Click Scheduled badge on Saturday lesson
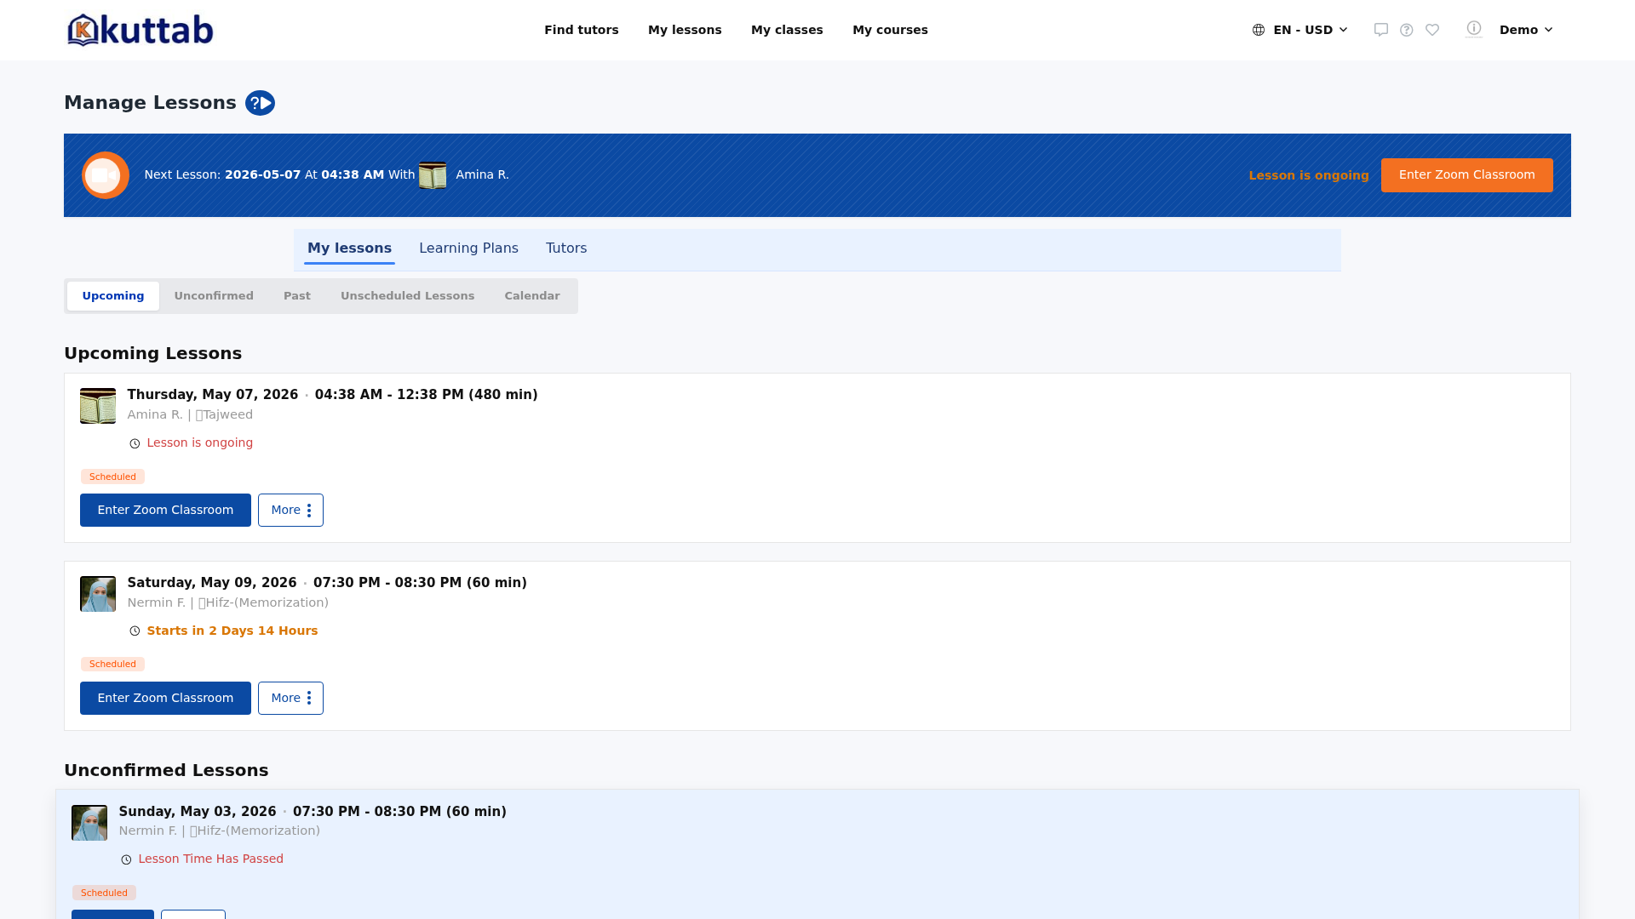Viewport: 1635px width, 919px height. pos(112,665)
